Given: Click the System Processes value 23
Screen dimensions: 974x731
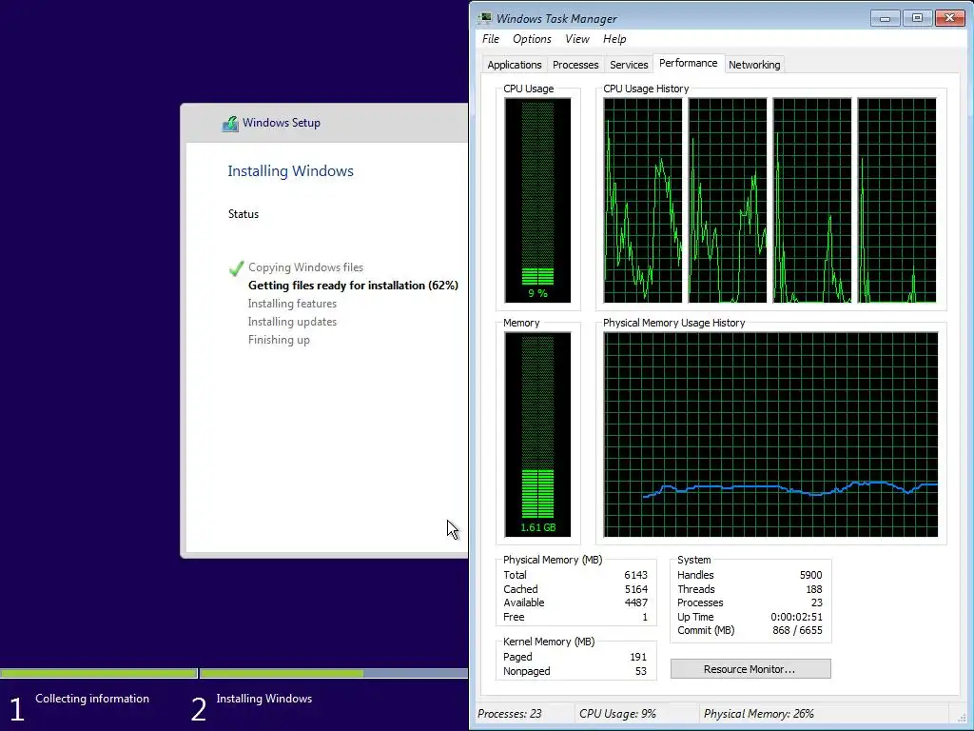Looking at the screenshot, I should click(x=816, y=603).
